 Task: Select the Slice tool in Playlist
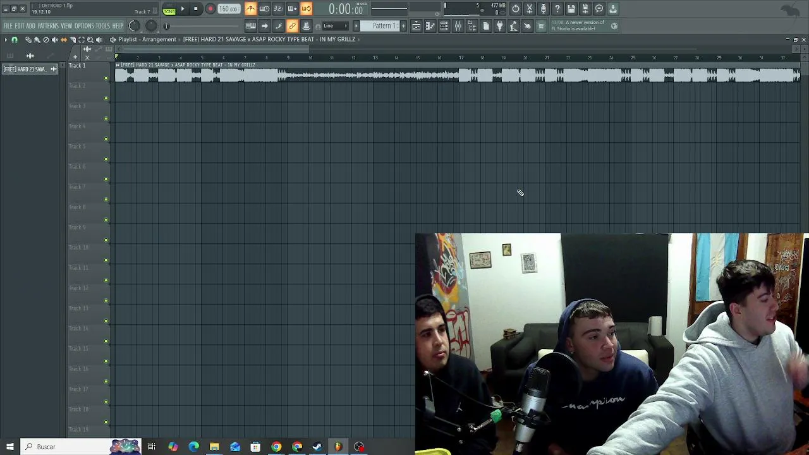point(73,40)
